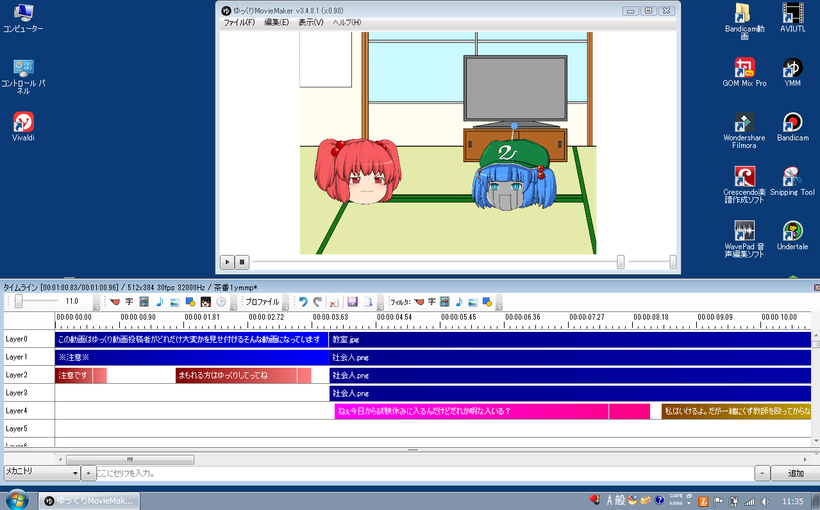Open the AVIUTL desktop shortcut

click(x=792, y=17)
